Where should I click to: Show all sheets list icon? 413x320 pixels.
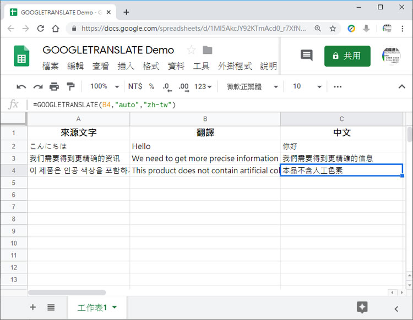point(51,307)
